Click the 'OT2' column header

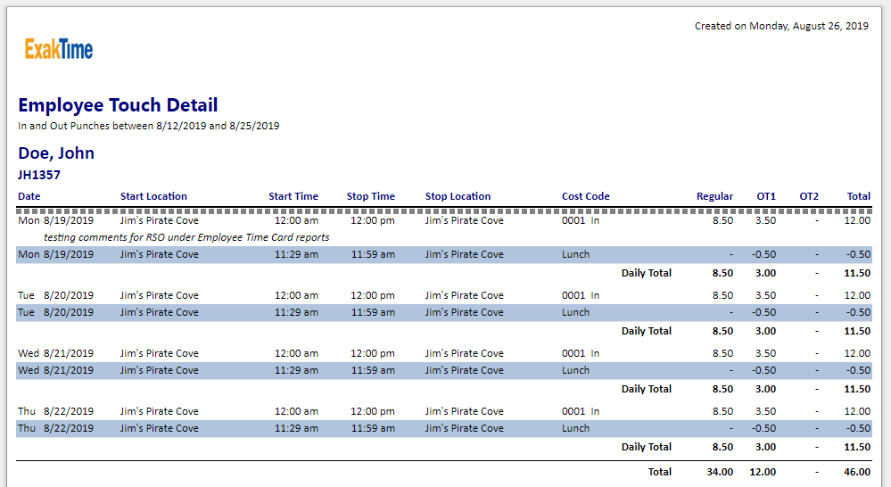pyautogui.click(x=809, y=196)
